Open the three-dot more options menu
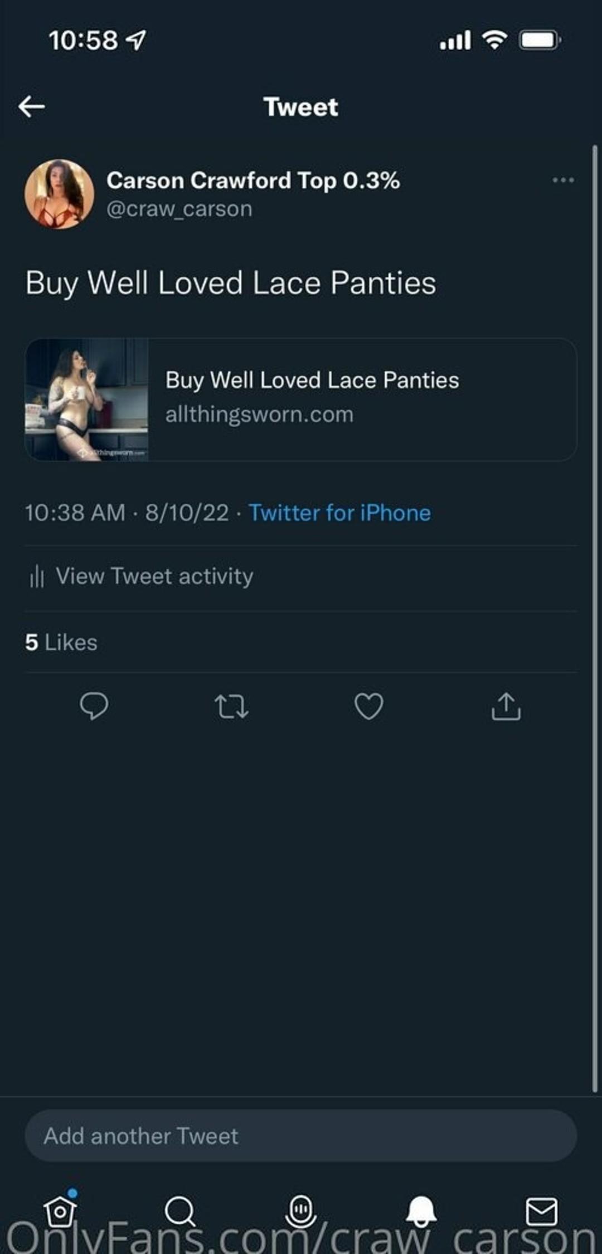Image resolution: width=602 pixels, height=1254 pixels. coord(563,180)
